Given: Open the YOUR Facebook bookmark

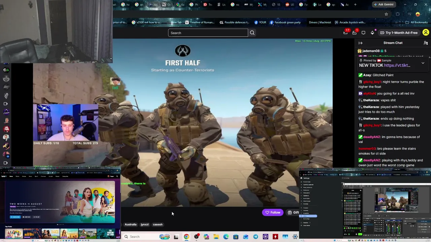Looking at the screenshot, I should click(260, 23).
